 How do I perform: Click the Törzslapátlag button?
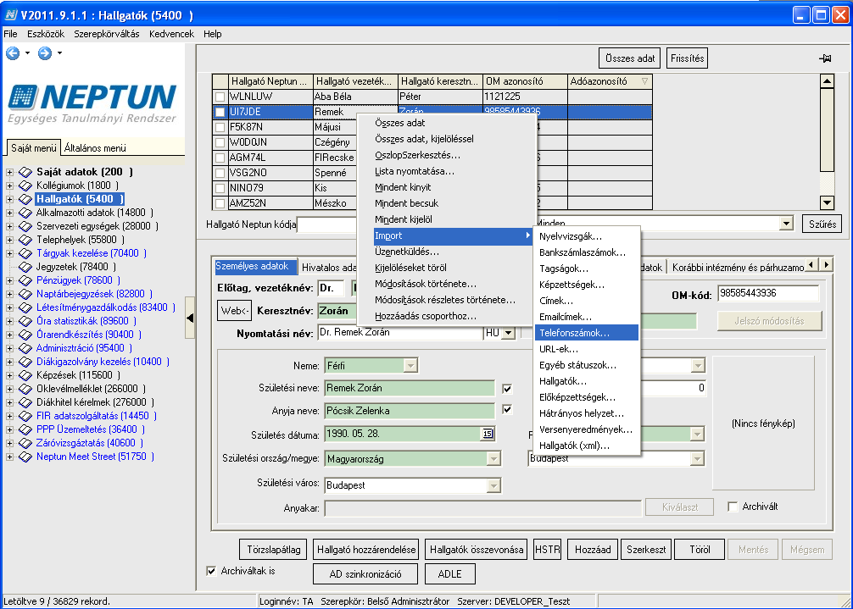pyautogui.click(x=274, y=550)
